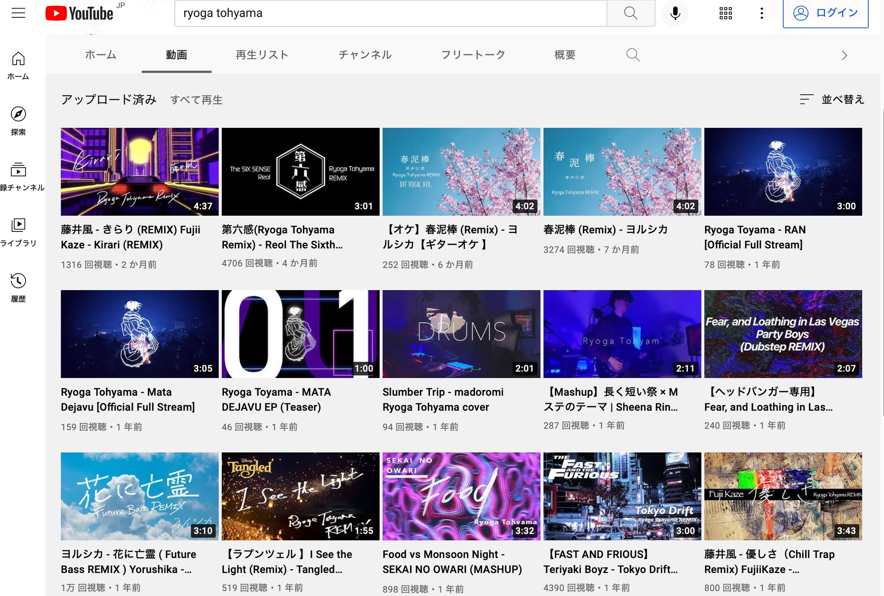Viewport: 884px width, 596px height.
Task: Open the Kirari REMIX video thumbnail
Action: 139,172
